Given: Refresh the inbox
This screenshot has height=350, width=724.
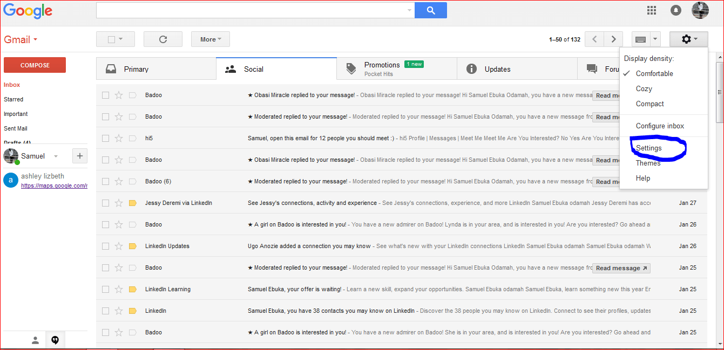Looking at the screenshot, I should 163,39.
